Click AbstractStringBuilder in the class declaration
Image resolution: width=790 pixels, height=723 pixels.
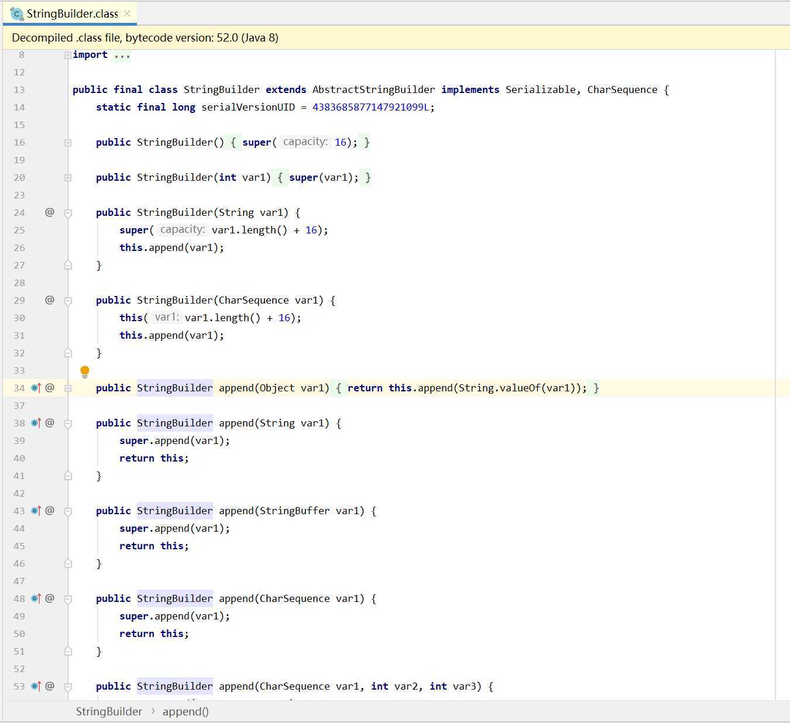coord(374,89)
